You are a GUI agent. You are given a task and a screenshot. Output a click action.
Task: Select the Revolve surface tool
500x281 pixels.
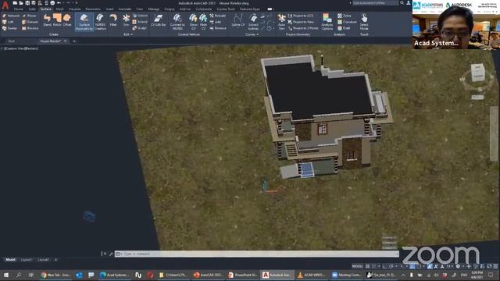click(30, 28)
